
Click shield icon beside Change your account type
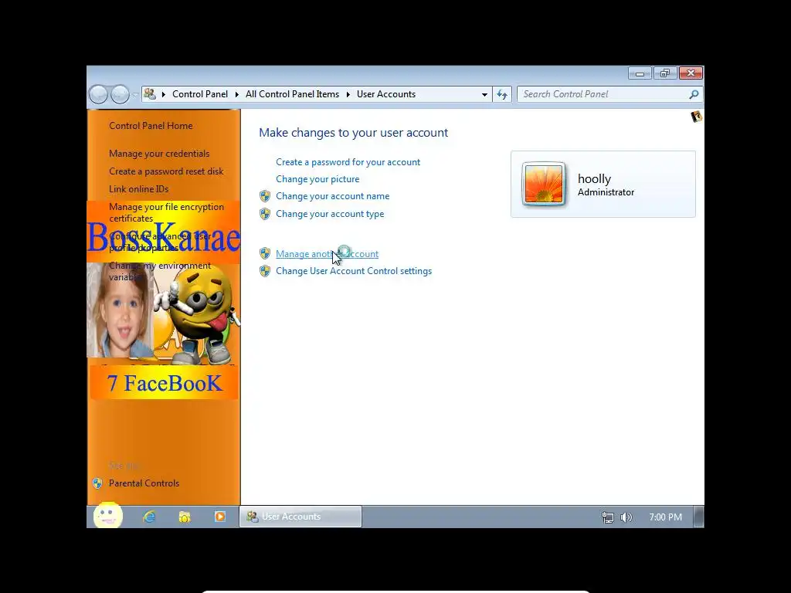click(x=265, y=214)
